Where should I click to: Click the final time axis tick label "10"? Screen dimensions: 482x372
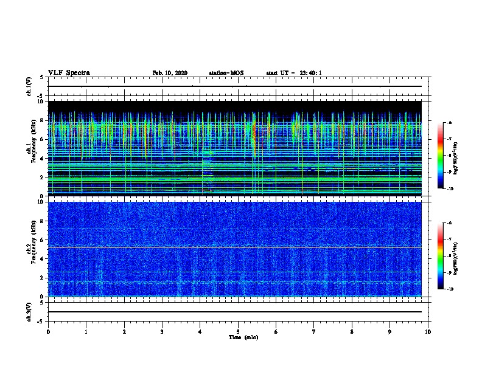point(428,332)
